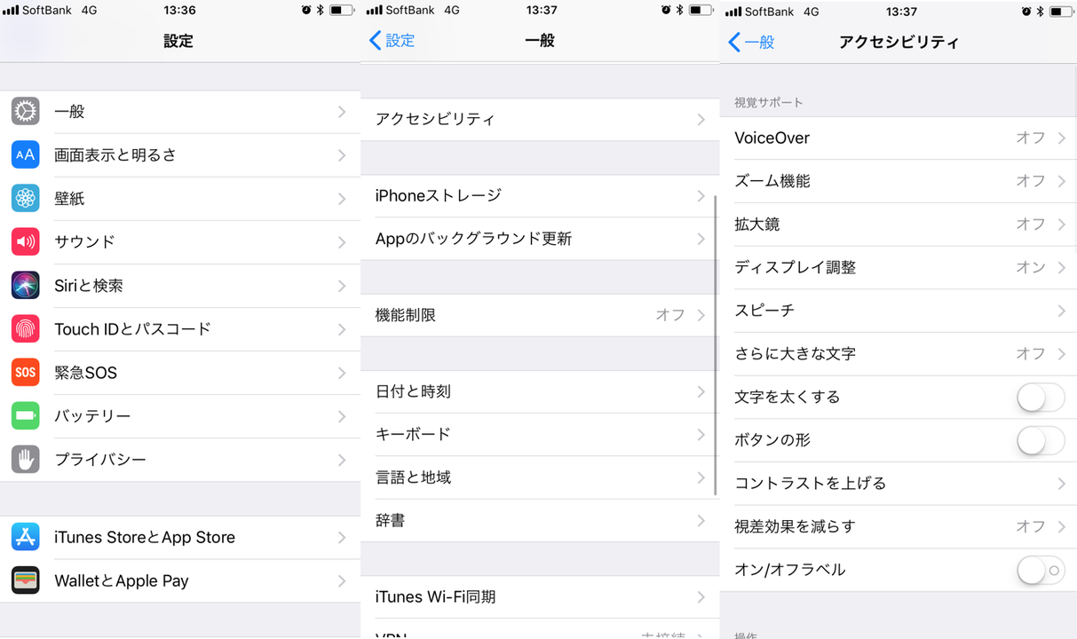Tap SoftBank signal bars in left status bar
Viewport: 1077px width, 639px height.
click(x=11, y=10)
